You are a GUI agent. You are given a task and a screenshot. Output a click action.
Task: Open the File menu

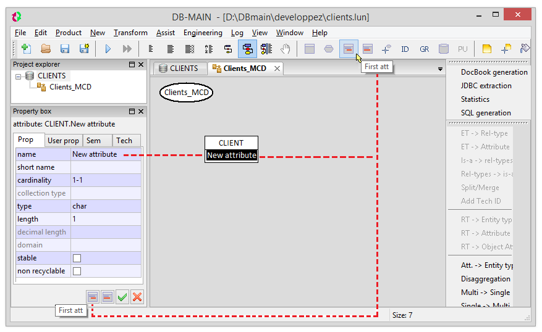tap(20, 33)
